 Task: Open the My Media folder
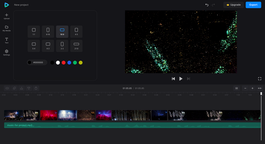pos(7,28)
